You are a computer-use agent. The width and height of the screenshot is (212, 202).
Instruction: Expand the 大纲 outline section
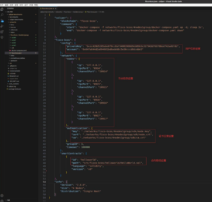pyautogui.click(x=6, y=200)
